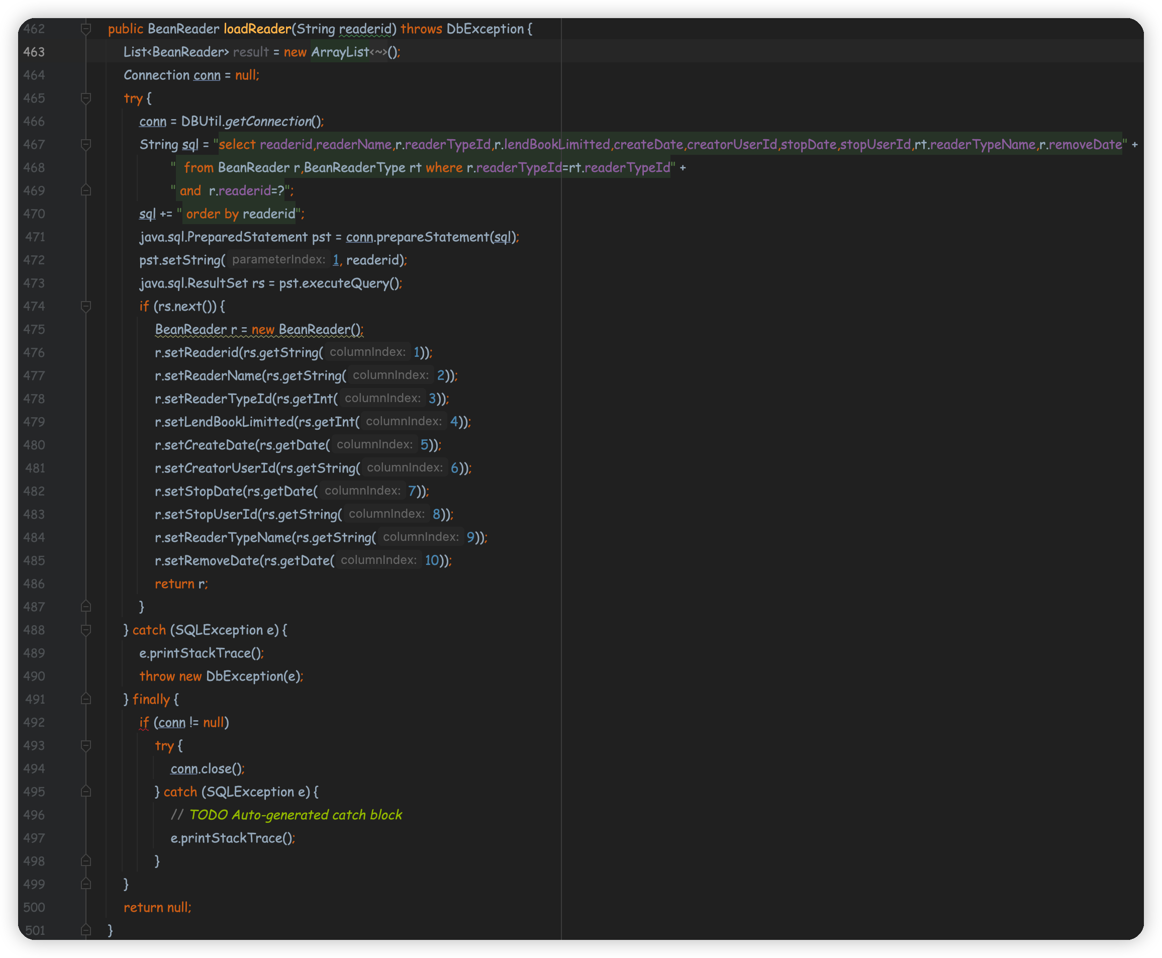Screen dimensions: 1162x958
Task: Click the greyed-out result variable on line 463
Action: point(251,52)
